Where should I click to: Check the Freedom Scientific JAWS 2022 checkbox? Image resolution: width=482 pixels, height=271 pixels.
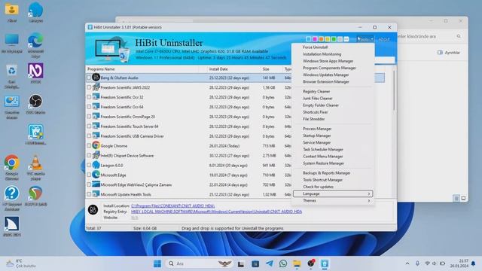89,87
